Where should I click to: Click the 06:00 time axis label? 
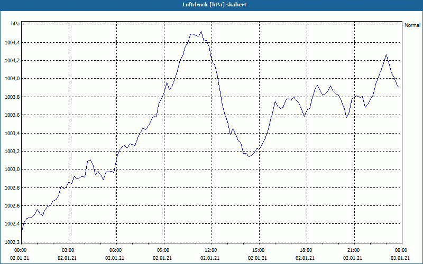pos(115,250)
